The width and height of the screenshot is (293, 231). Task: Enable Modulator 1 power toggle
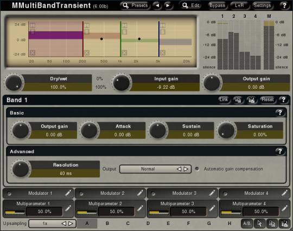coord(9,193)
